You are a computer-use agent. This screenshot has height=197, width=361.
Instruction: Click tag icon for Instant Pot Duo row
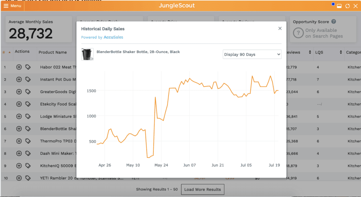point(28,80)
